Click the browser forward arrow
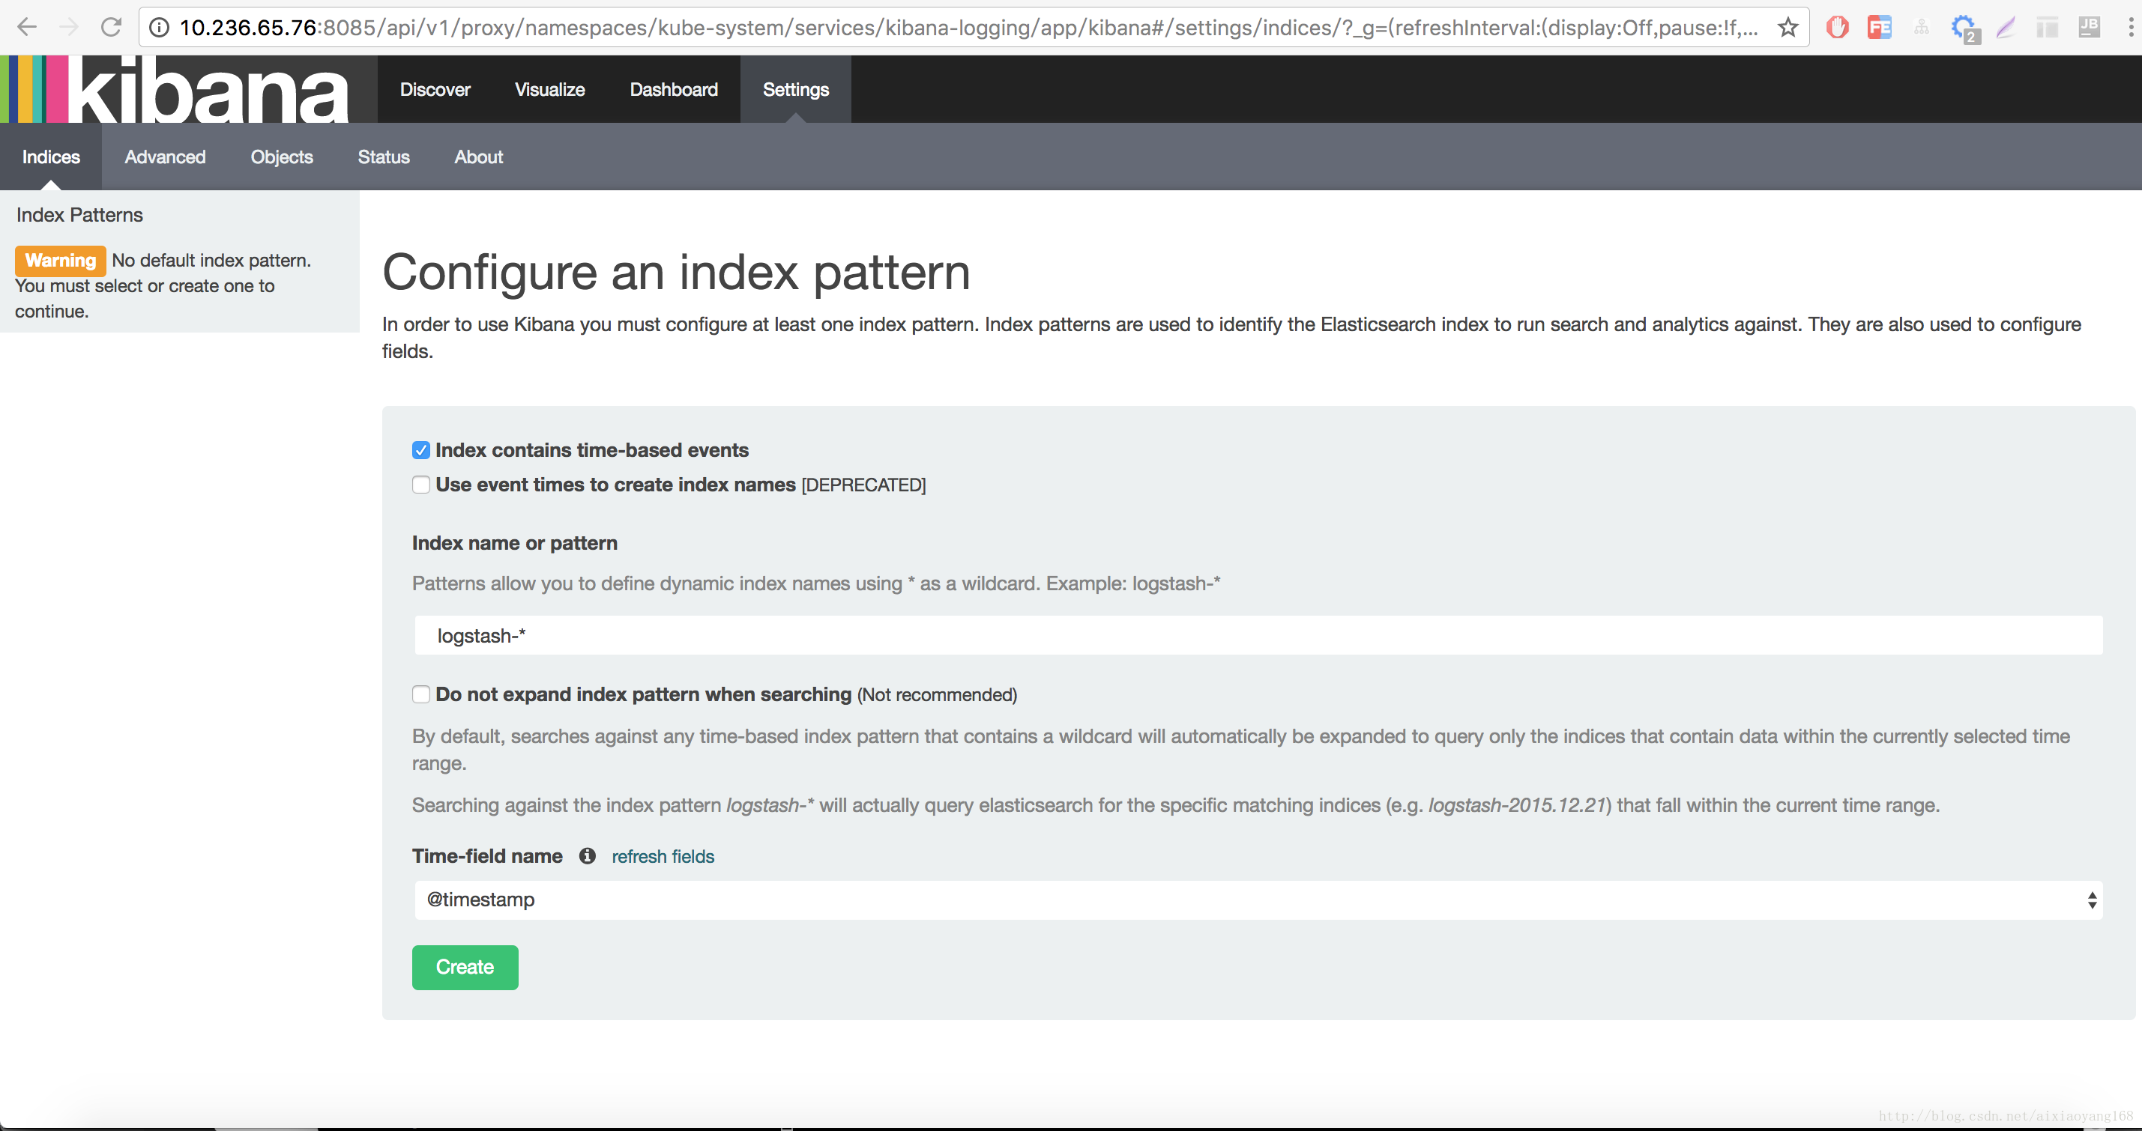This screenshot has height=1131, width=2142. pyautogui.click(x=69, y=28)
